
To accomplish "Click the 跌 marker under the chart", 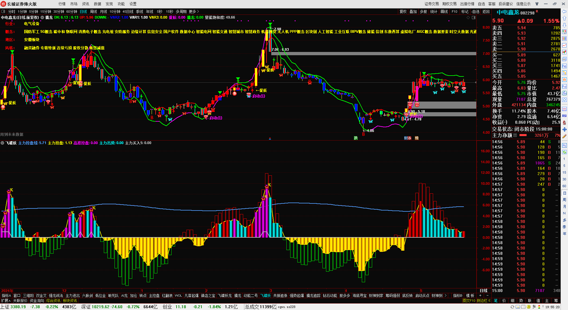I will tap(356, 138).
